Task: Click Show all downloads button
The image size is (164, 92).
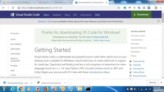Action: point(153,83)
